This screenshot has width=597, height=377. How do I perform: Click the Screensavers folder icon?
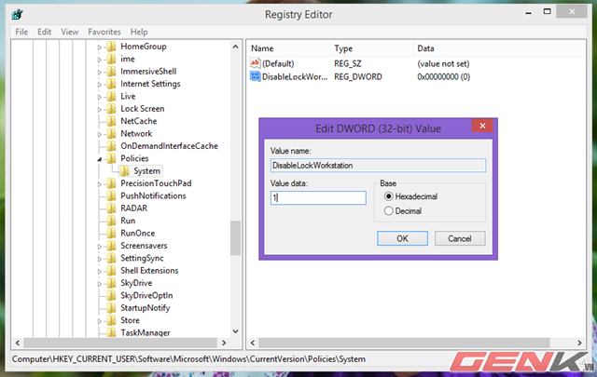point(112,246)
